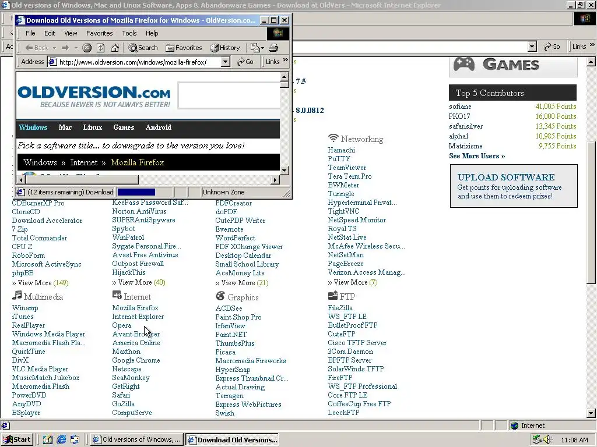Expand the Links toolbar chevron in the front window
The width and height of the screenshot is (597, 447).
(285, 60)
